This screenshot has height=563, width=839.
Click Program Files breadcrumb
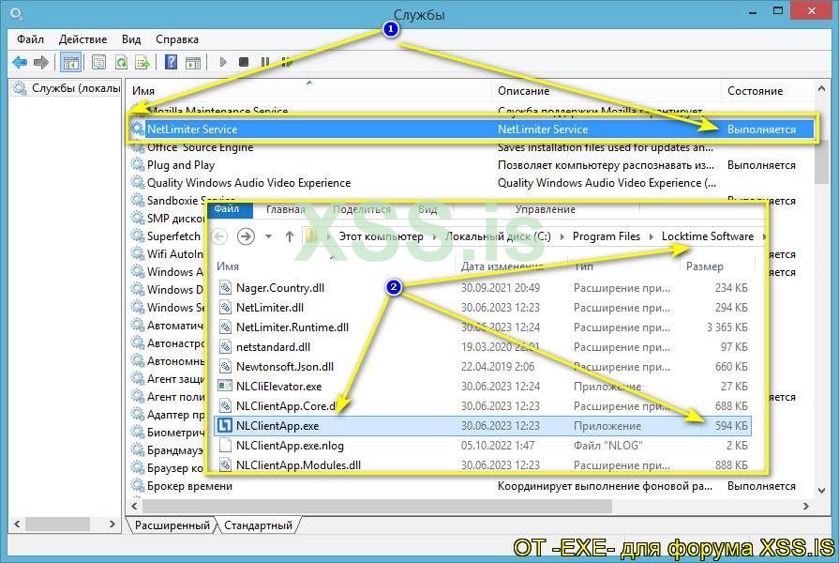pyautogui.click(x=607, y=236)
